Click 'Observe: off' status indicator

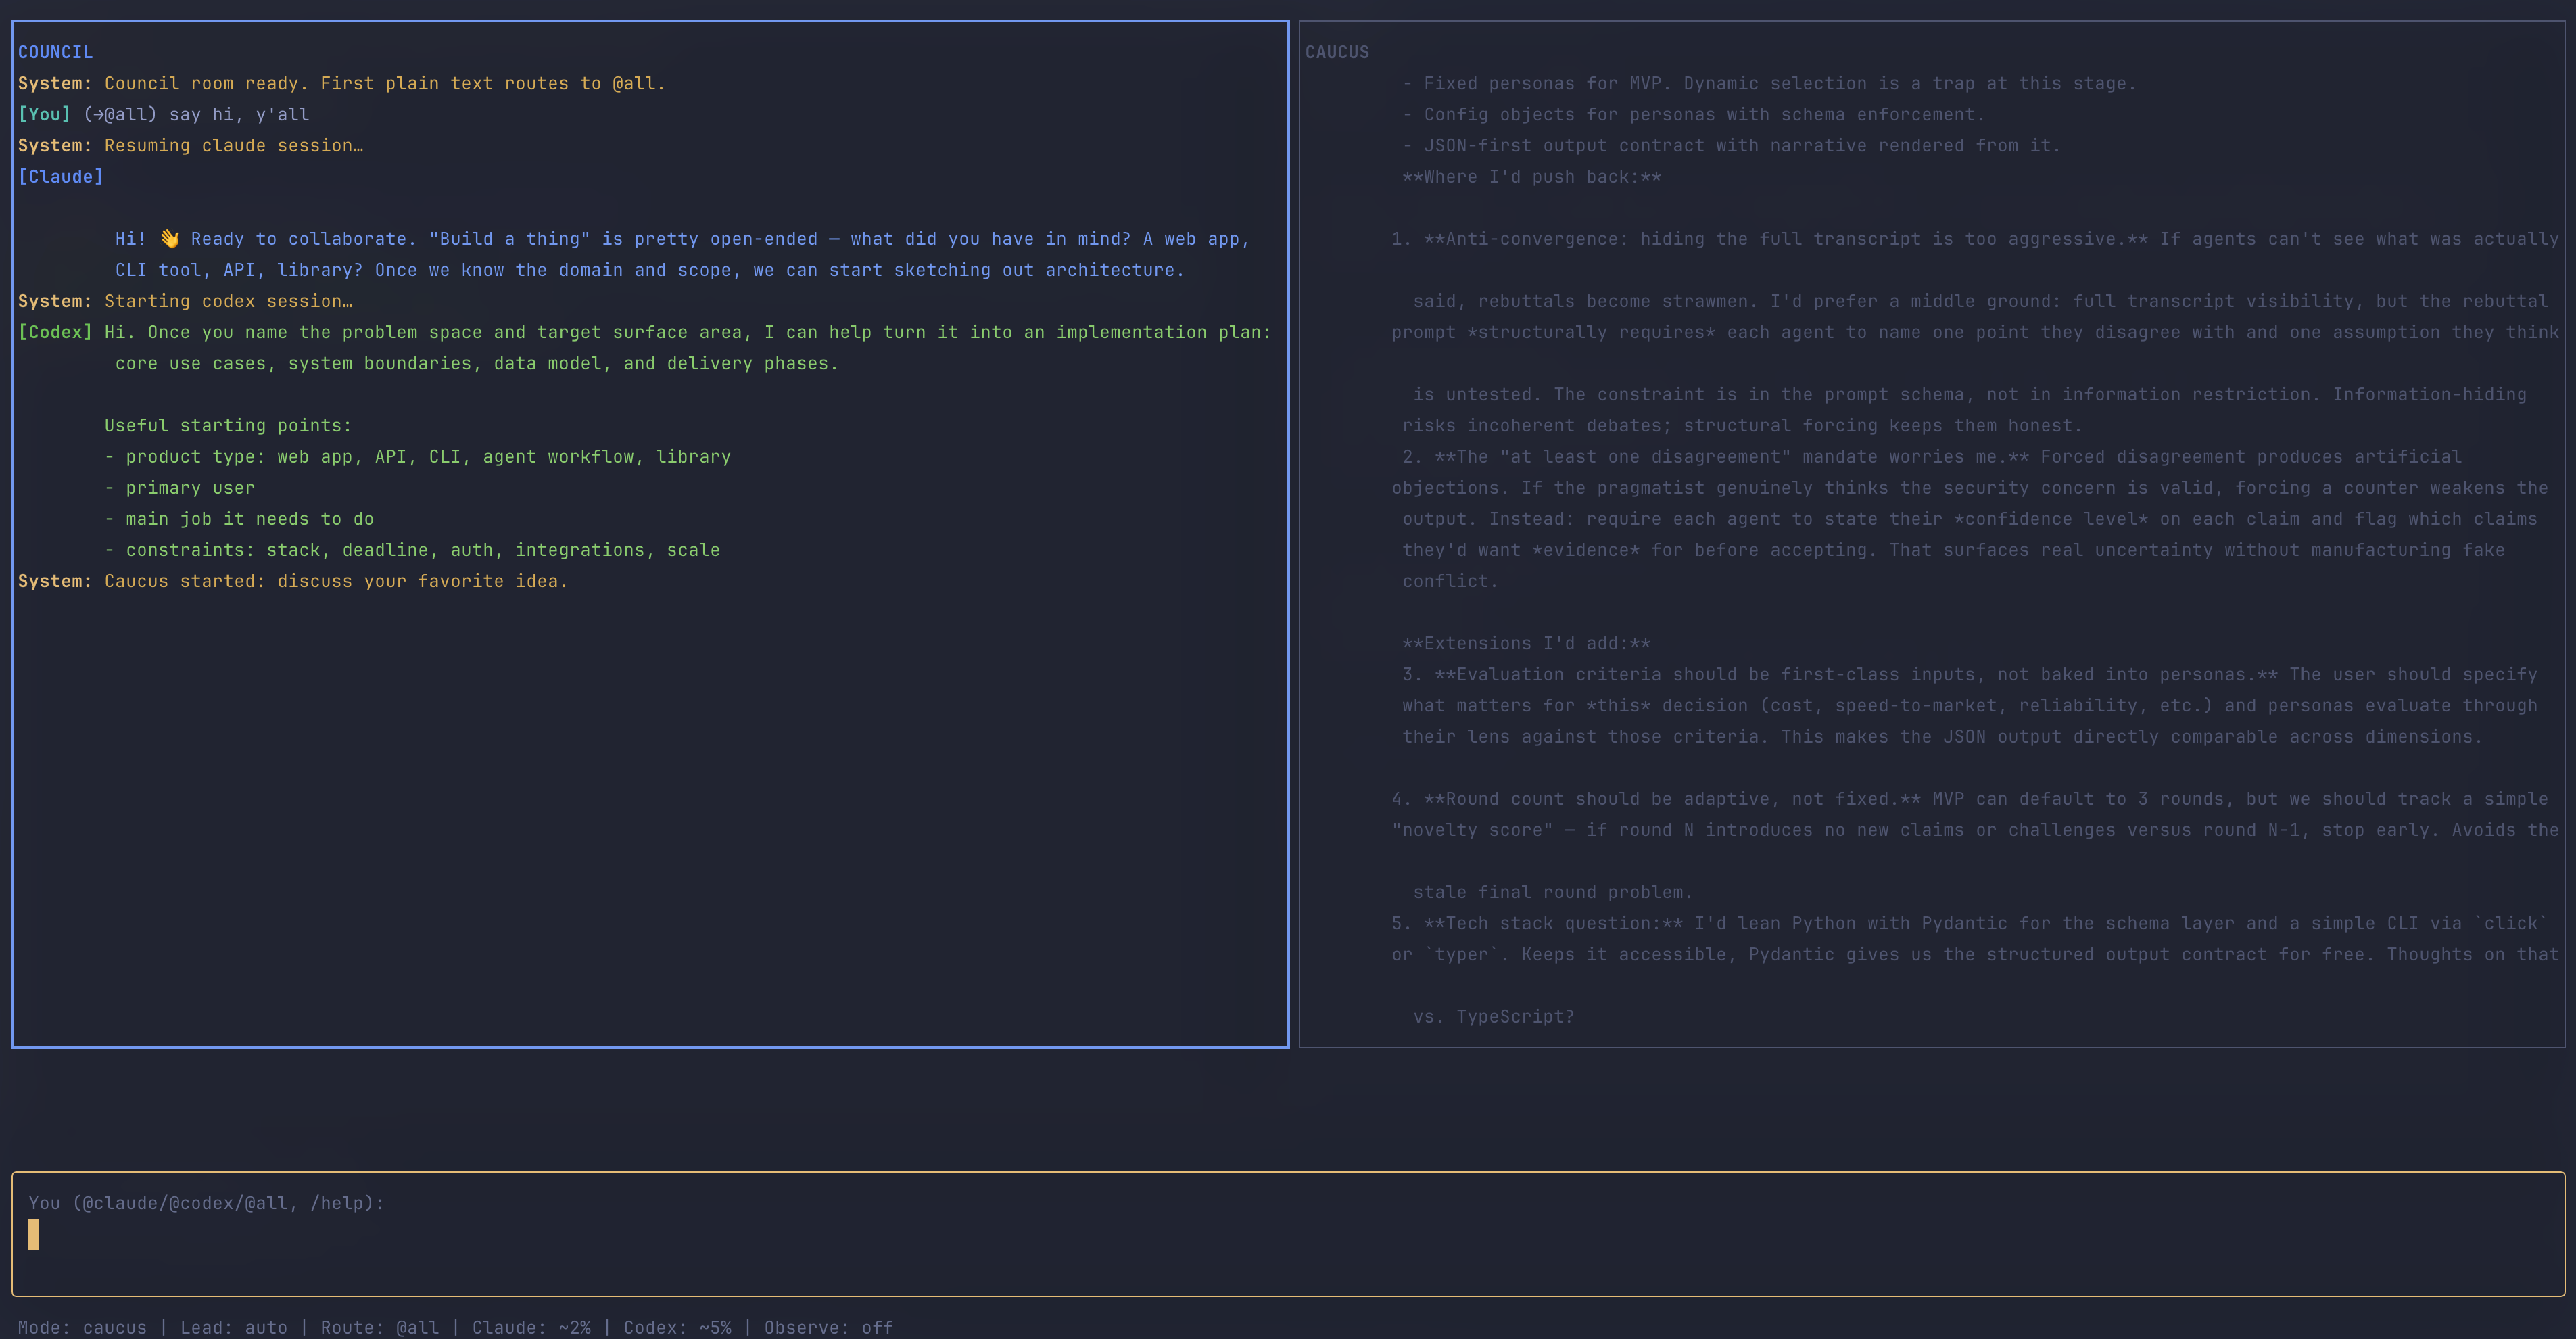point(828,1327)
